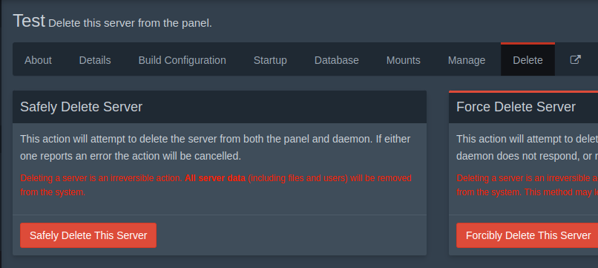Click Safely Delete This Server button
The width and height of the screenshot is (598, 268).
[88, 235]
